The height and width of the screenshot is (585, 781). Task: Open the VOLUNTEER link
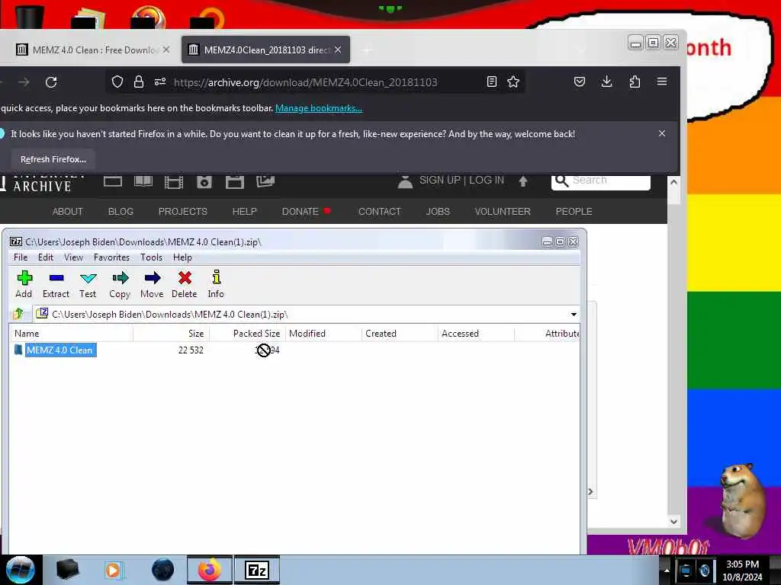(503, 212)
